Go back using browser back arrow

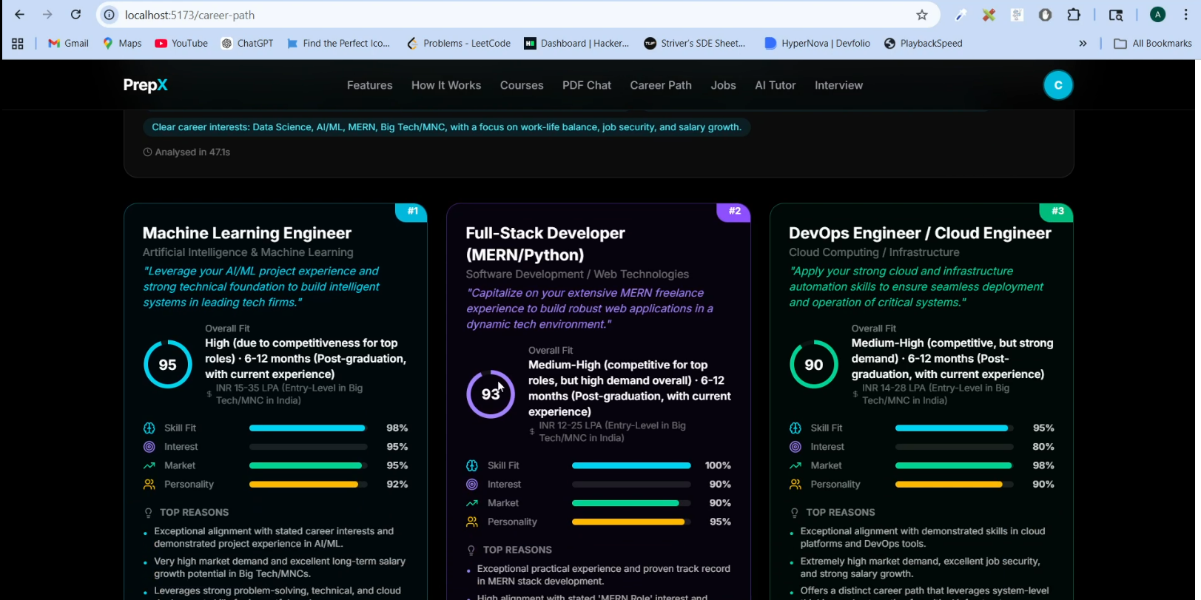(20, 15)
